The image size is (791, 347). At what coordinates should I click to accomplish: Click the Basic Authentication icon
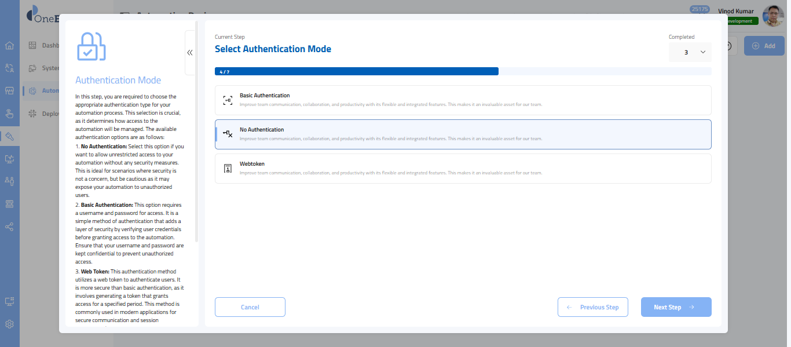coord(228,100)
